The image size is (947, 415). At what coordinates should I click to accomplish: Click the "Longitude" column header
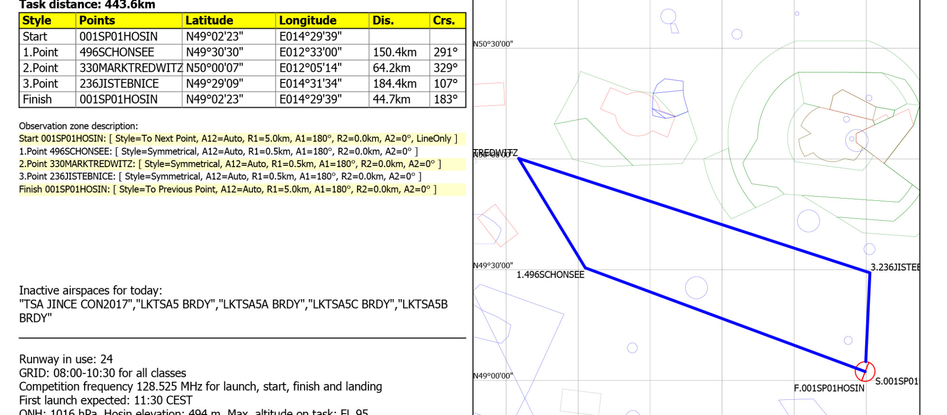(x=308, y=21)
